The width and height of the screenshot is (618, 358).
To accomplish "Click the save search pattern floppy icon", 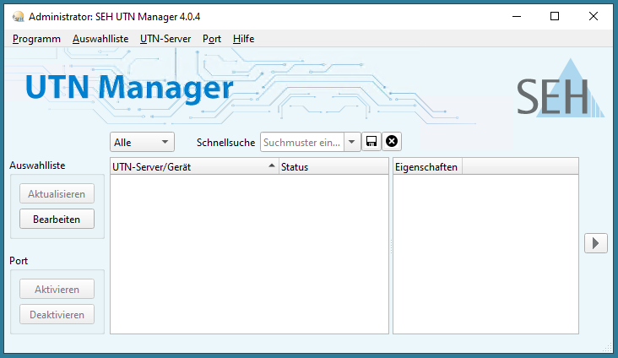I will point(371,142).
